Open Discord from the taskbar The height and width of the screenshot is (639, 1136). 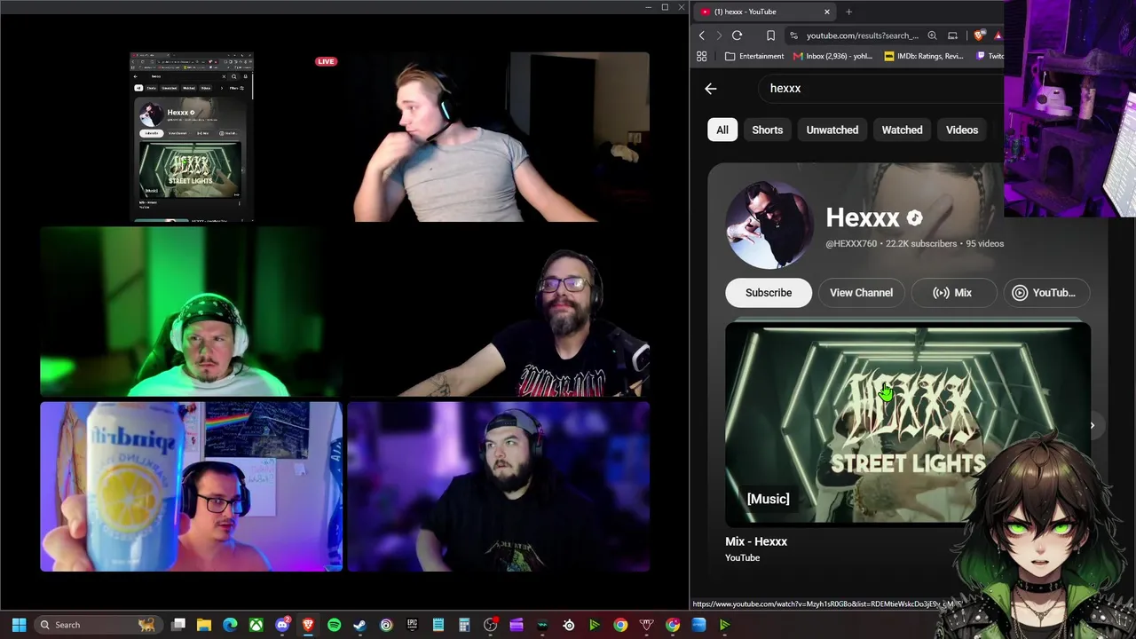tap(282, 625)
